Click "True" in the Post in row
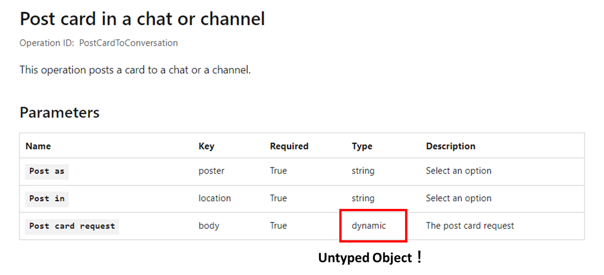 278,198
